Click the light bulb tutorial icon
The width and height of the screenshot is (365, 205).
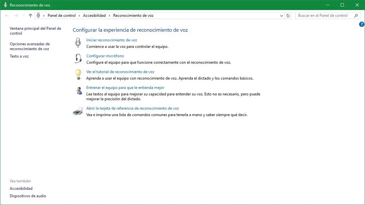(78, 74)
